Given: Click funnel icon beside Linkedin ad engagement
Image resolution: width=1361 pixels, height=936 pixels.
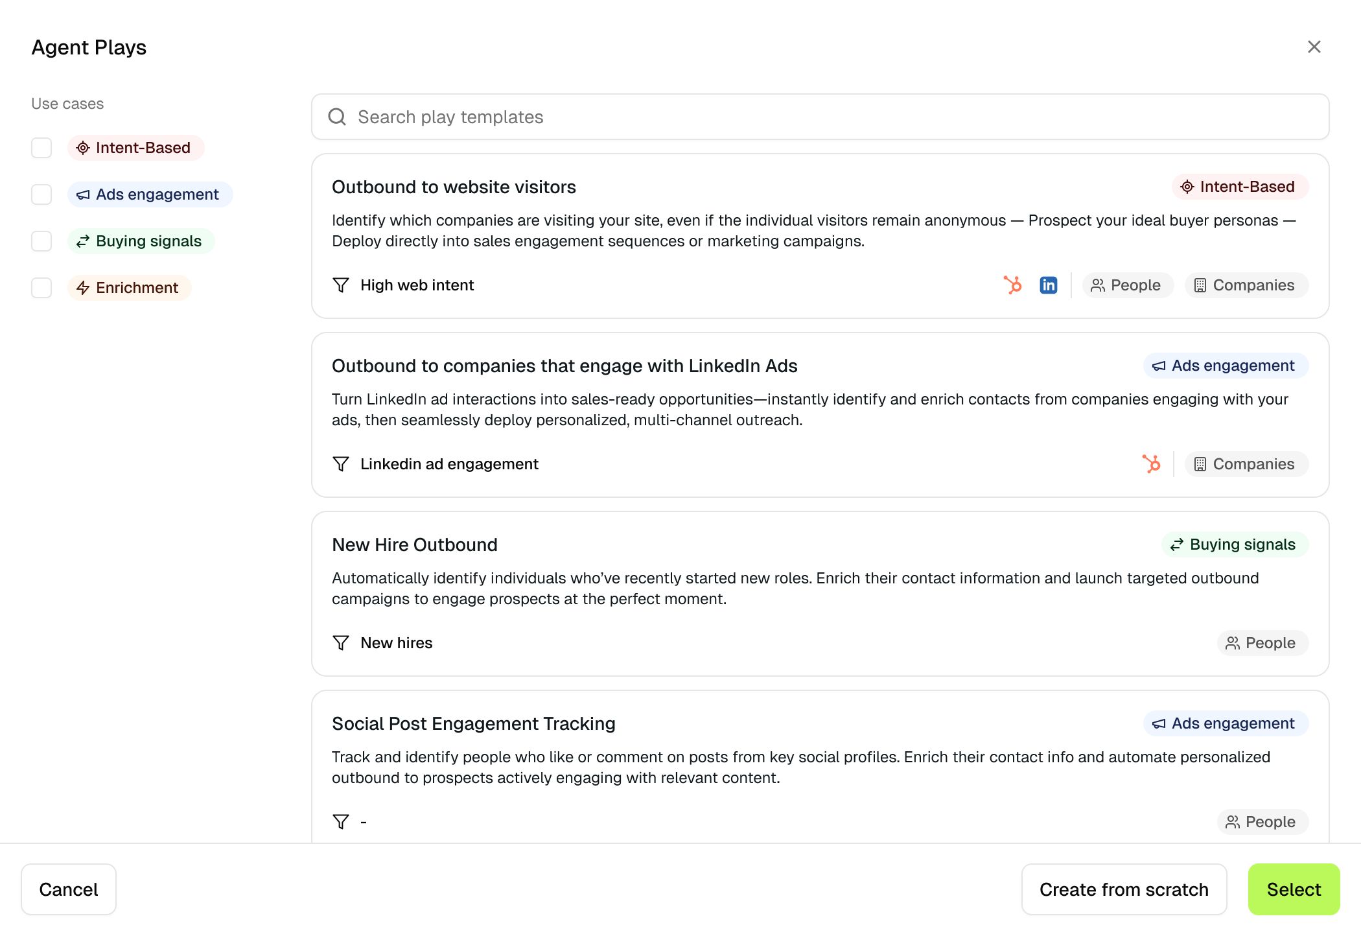Looking at the screenshot, I should coord(341,464).
